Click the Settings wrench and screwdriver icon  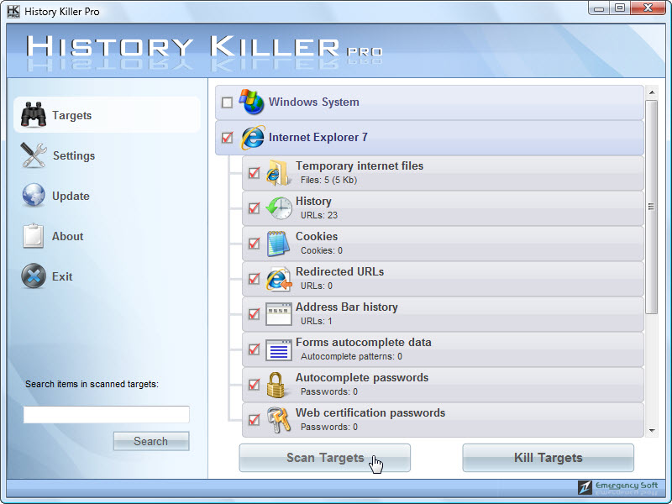point(34,155)
